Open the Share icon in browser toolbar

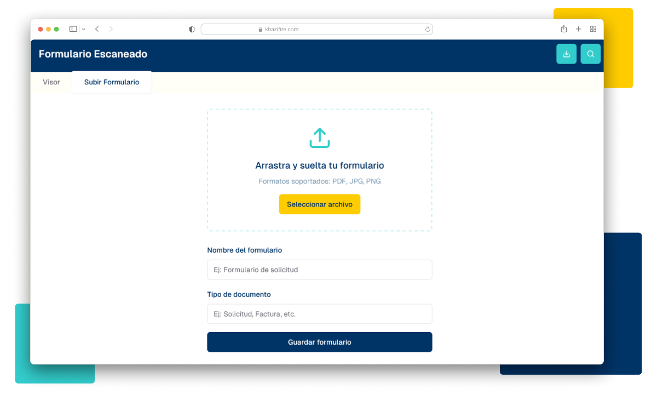click(563, 29)
